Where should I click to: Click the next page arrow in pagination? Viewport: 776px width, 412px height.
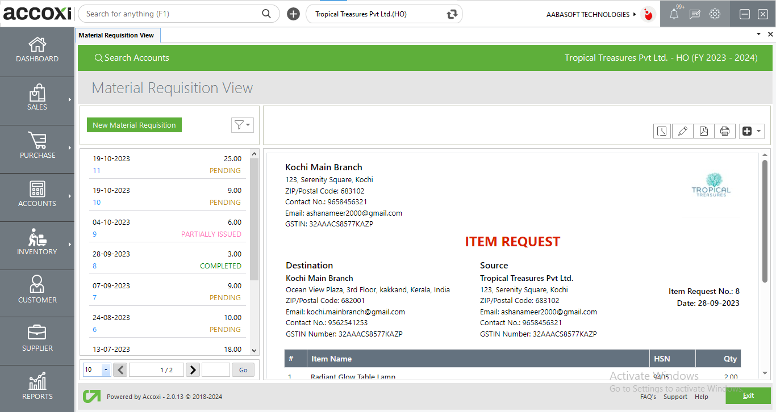[193, 369]
